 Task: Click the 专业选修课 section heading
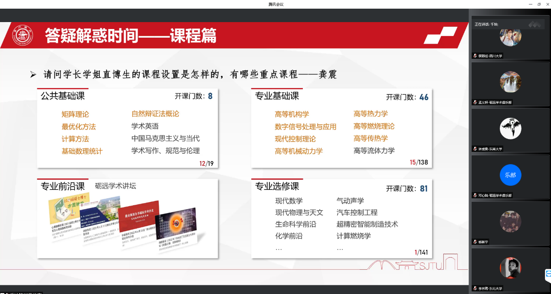point(277,186)
